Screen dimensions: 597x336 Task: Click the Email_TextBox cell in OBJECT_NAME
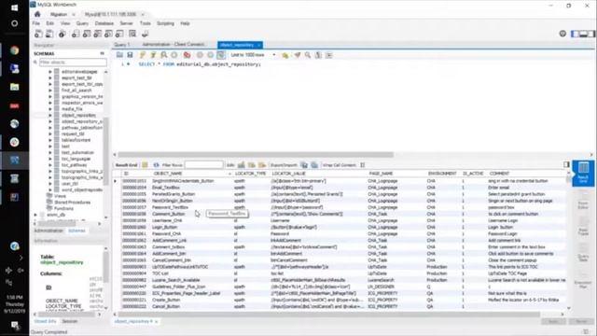(166, 188)
